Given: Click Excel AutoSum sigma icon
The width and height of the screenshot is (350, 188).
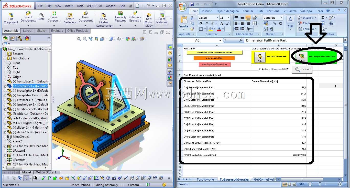Looking at the screenshot, I should pyautogui.click(x=323, y=17).
